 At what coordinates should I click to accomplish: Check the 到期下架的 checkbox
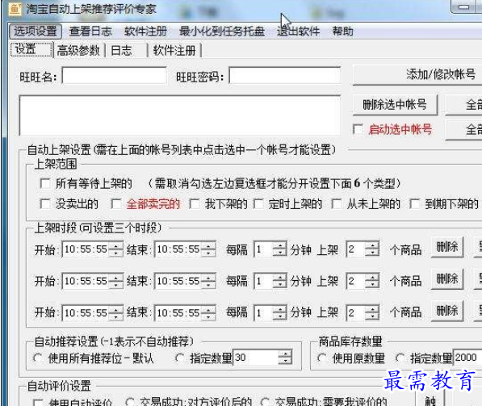coord(414,203)
